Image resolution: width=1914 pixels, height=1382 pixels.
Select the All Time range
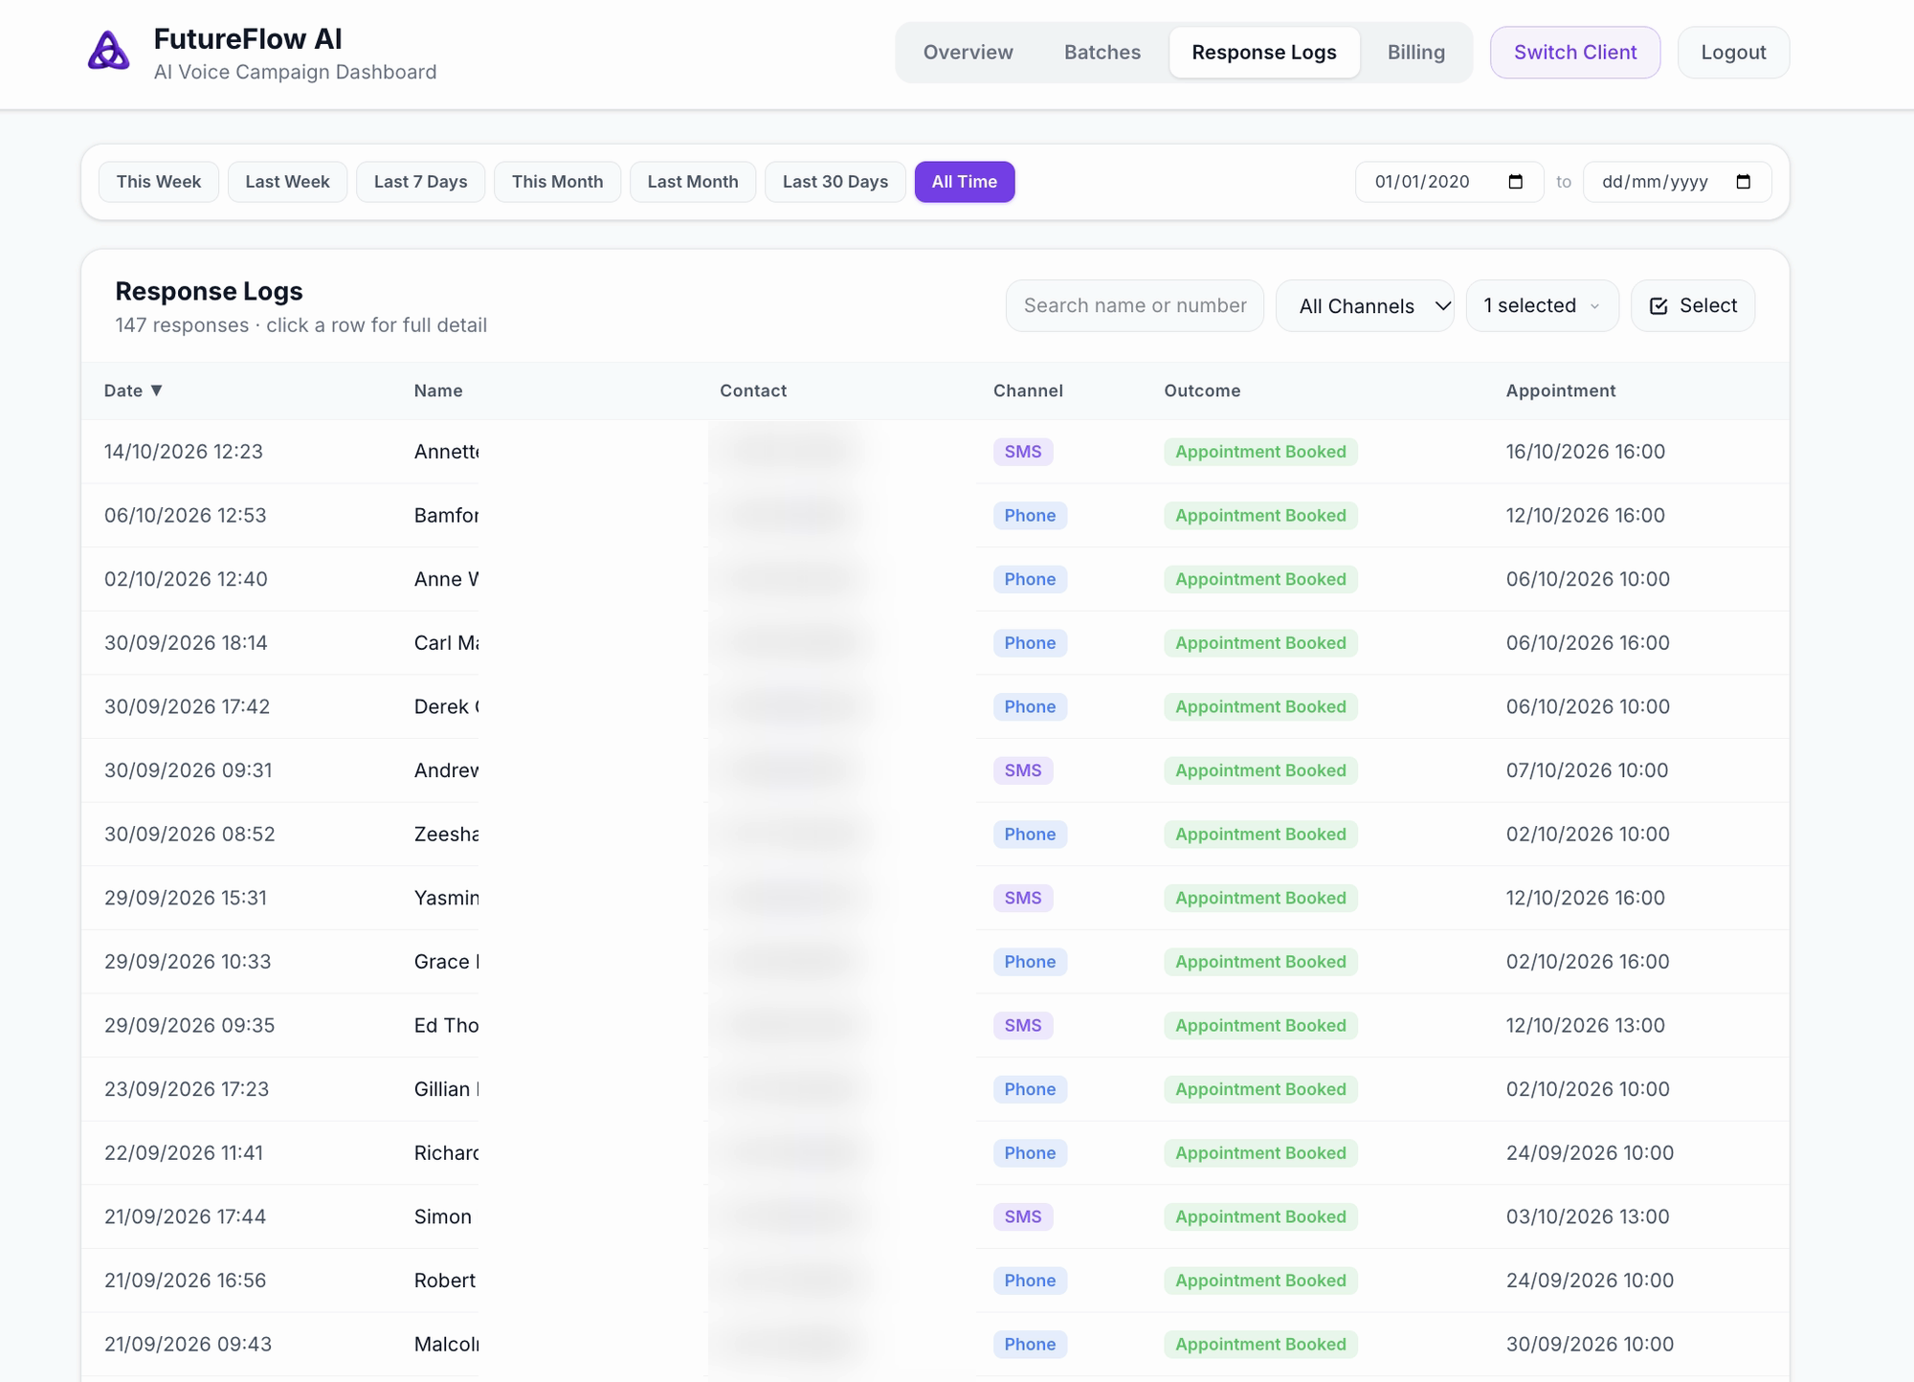pyautogui.click(x=965, y=182)
